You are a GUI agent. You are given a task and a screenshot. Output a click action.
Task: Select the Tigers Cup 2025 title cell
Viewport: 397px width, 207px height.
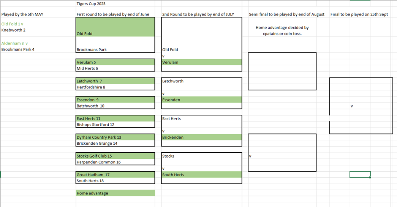[91, 4]
